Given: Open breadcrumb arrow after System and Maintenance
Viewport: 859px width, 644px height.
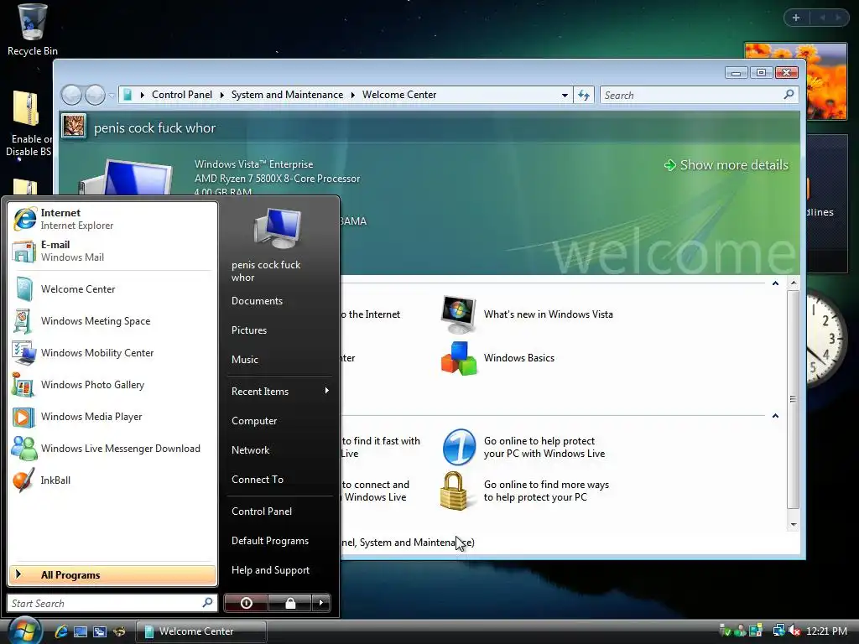Looking at the screenshot, I should click(353, 96).
